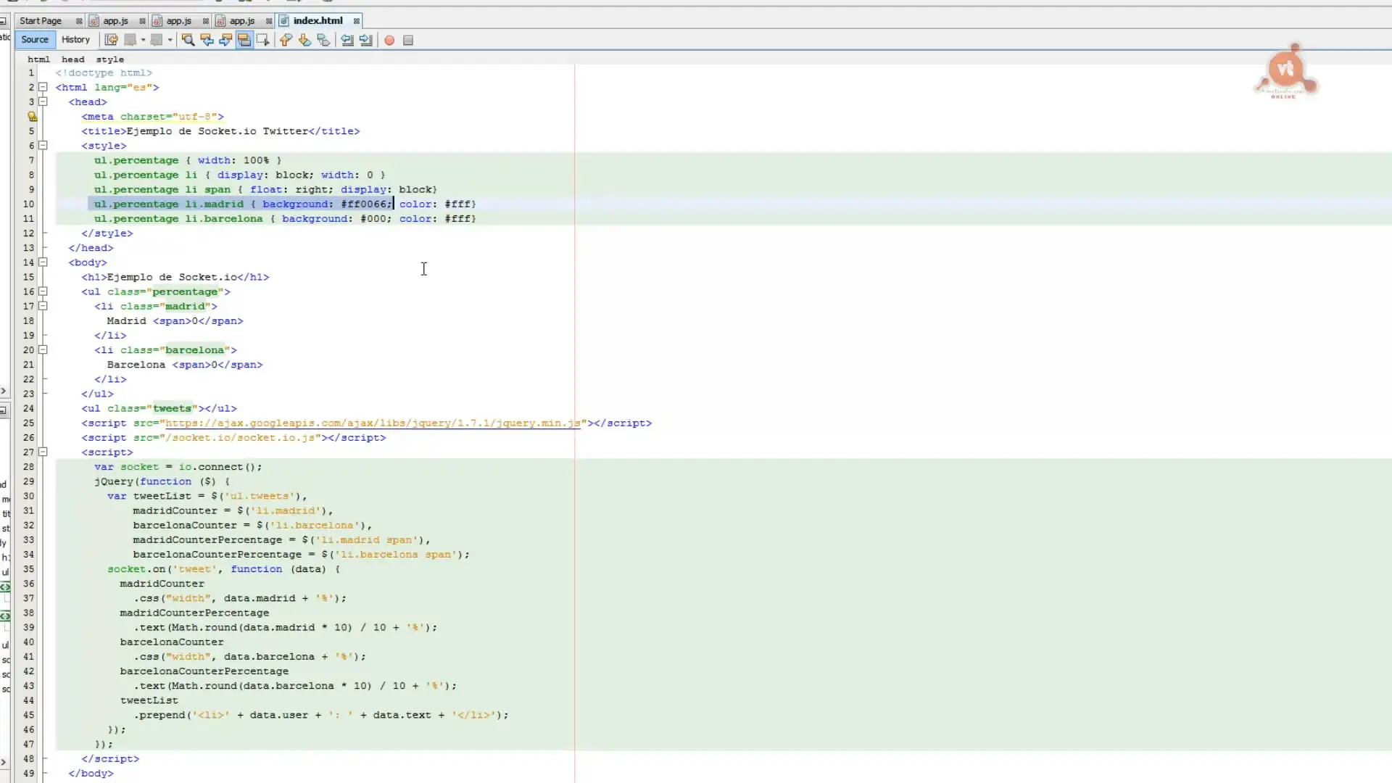Open the Start Page tab
This screenshot has width=1392, height=783.
click(x=41, y=20)
